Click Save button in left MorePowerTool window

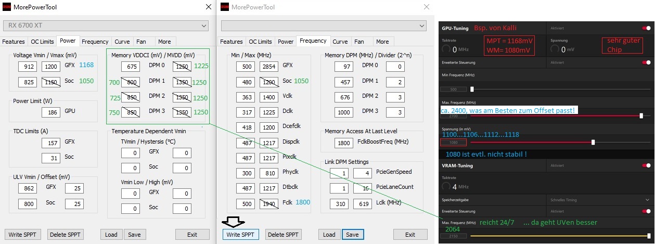[134, 234]
